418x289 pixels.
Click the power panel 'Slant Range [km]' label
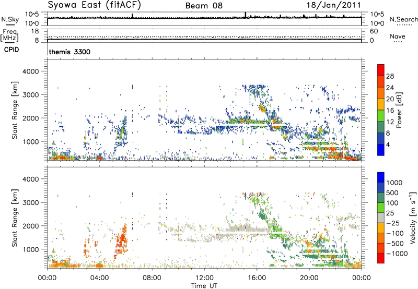tap(15, 110)
